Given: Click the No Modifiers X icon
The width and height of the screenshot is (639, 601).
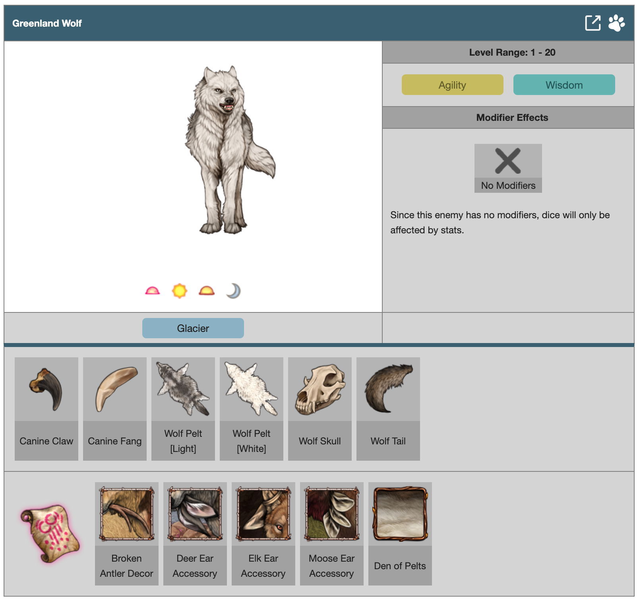Looking at the screenshot, I should tap(508, 161).
